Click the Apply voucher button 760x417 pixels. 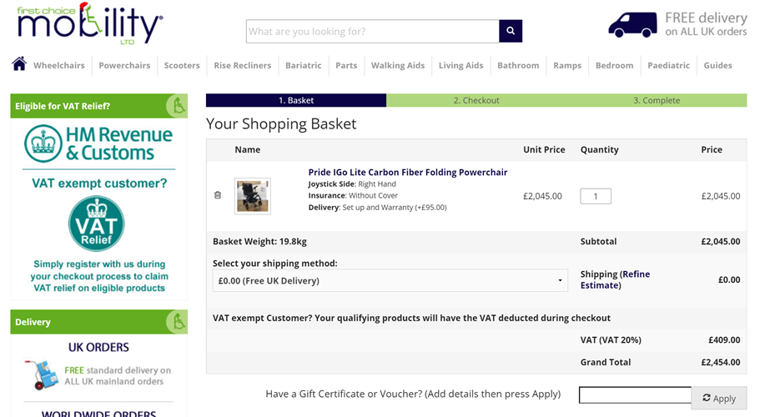719,398
